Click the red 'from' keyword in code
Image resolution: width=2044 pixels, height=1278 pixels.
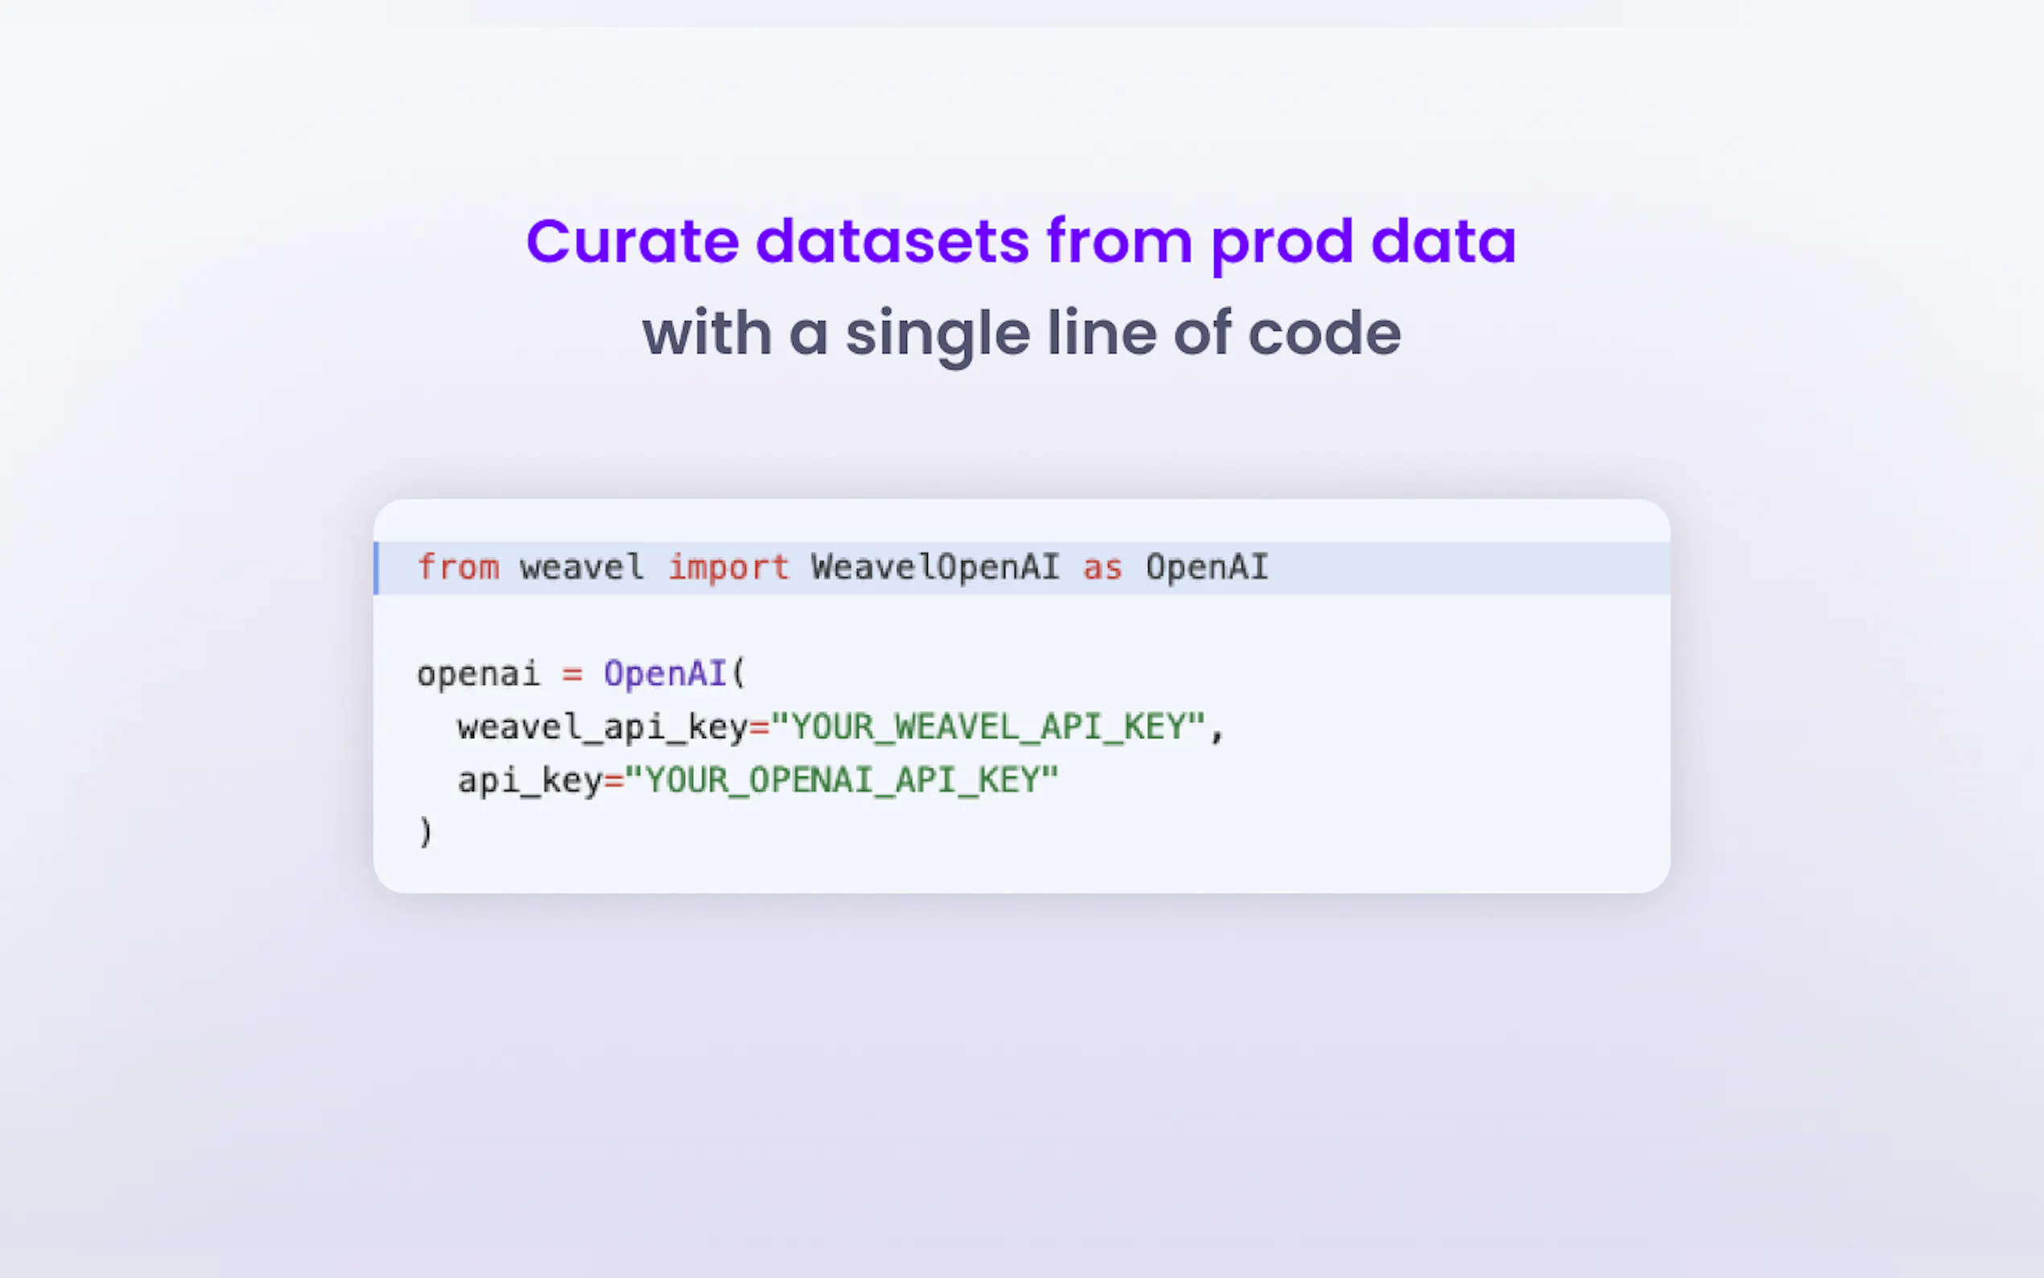pyautogui.click(x=458, y=567)
